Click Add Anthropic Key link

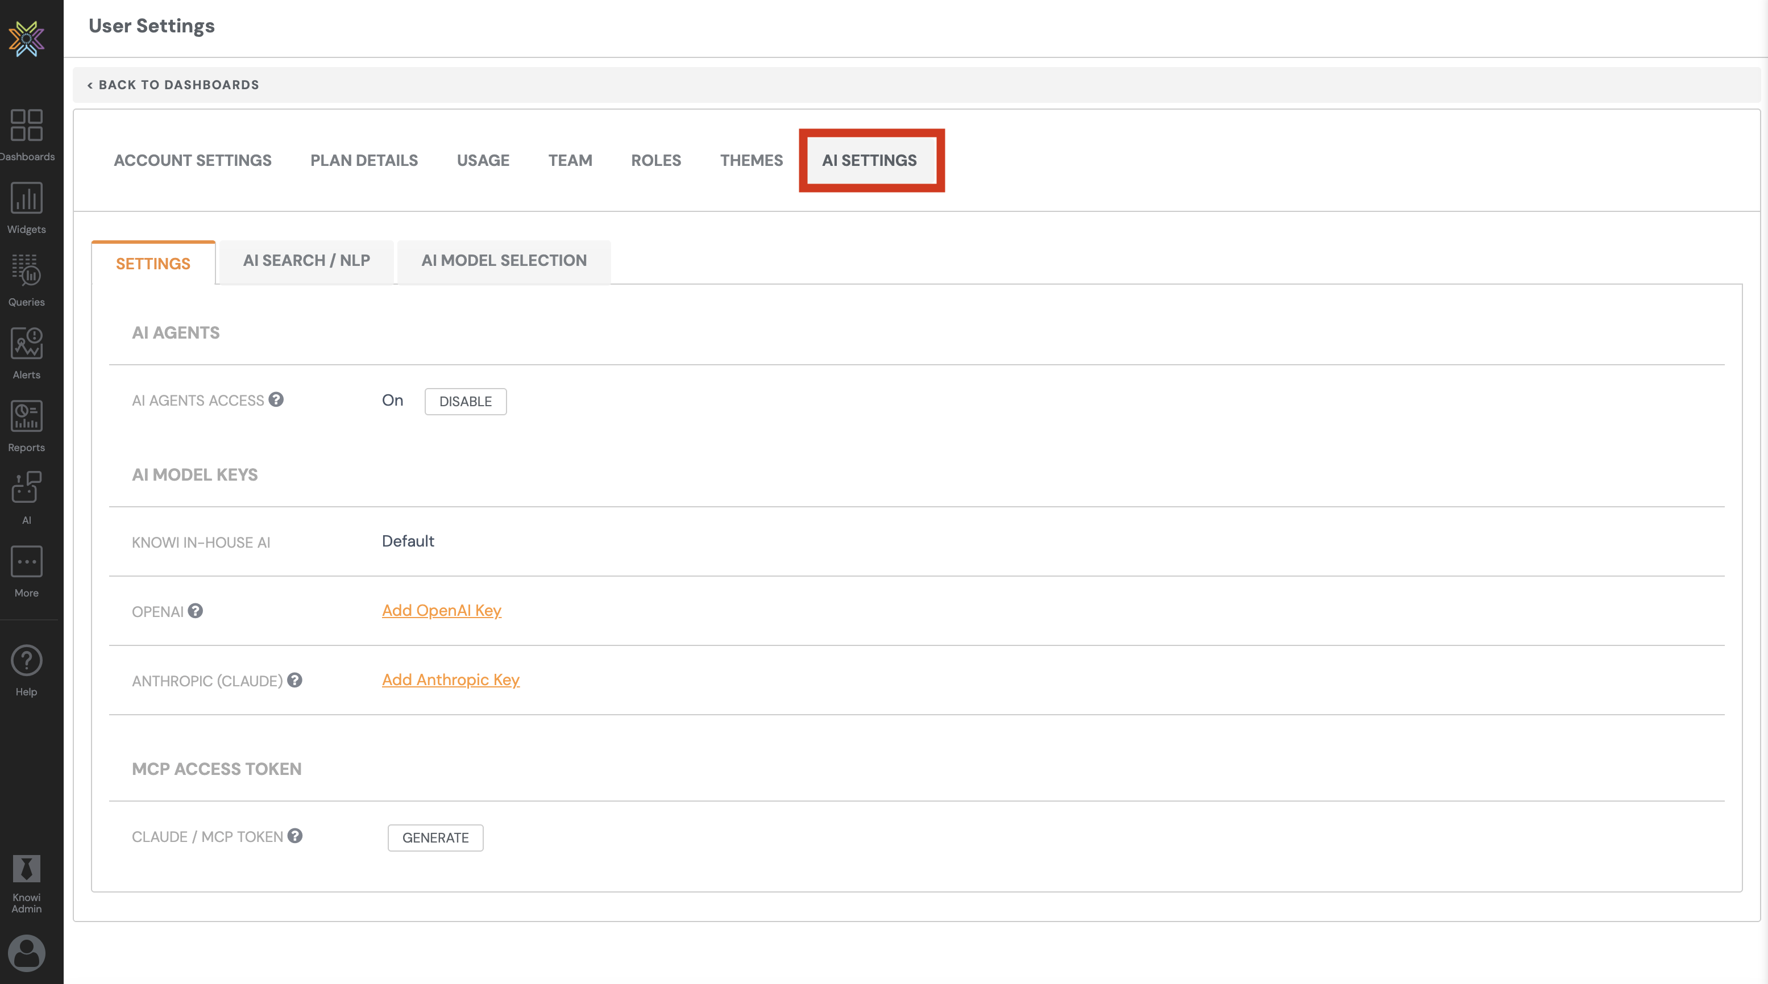pos(450,679)
